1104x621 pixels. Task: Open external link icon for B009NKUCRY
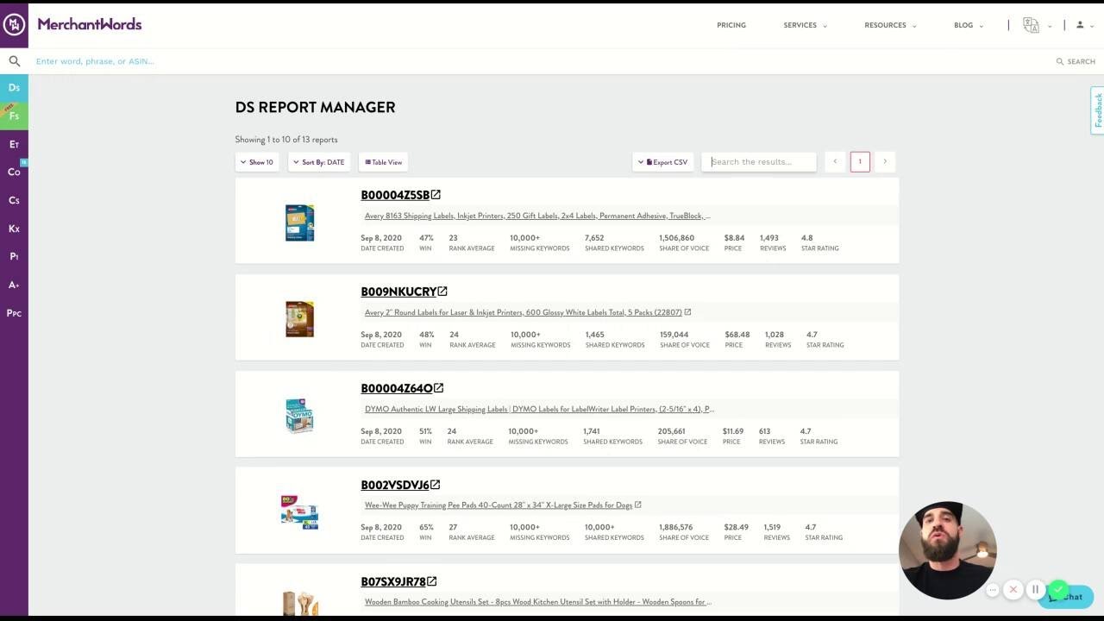click(442, 292)
